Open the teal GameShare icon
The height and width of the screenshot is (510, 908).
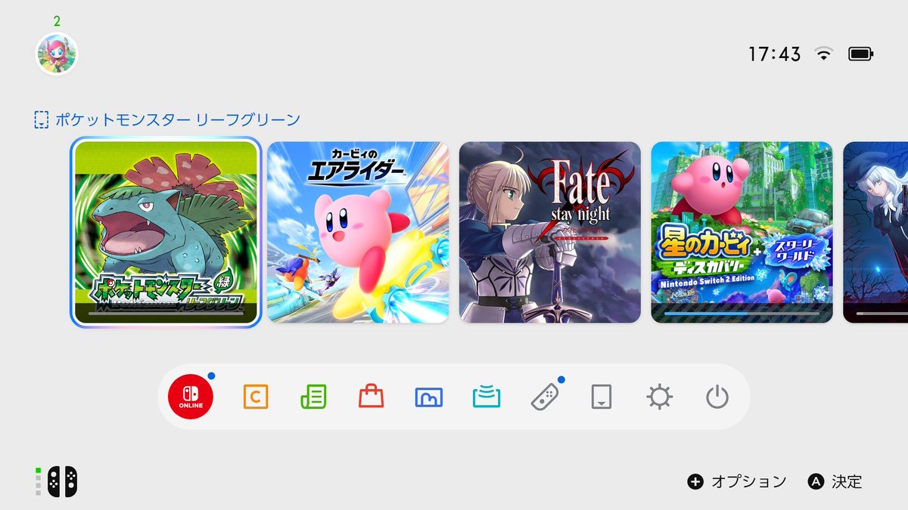[x=487, y=397]
